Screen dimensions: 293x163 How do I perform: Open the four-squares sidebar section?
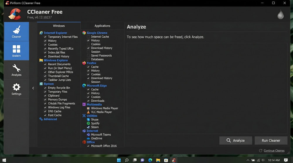coord(16,51)
